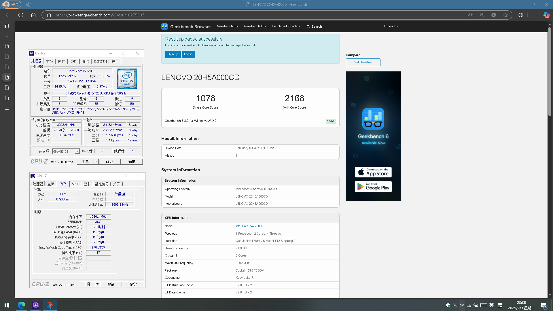The width and height of the screenshot is (553, 311).
Task: Open tools dropdown arrow in lower CPU-Z
Action: [x=98, y=284]
